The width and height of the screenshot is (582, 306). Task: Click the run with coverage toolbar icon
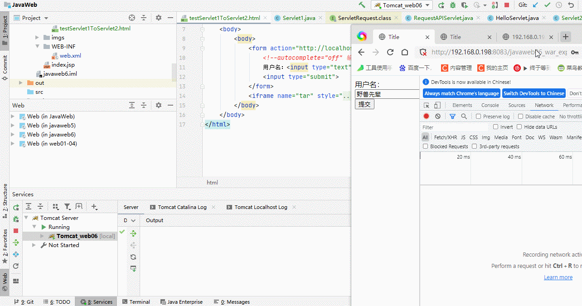click(x=465, y=5)
